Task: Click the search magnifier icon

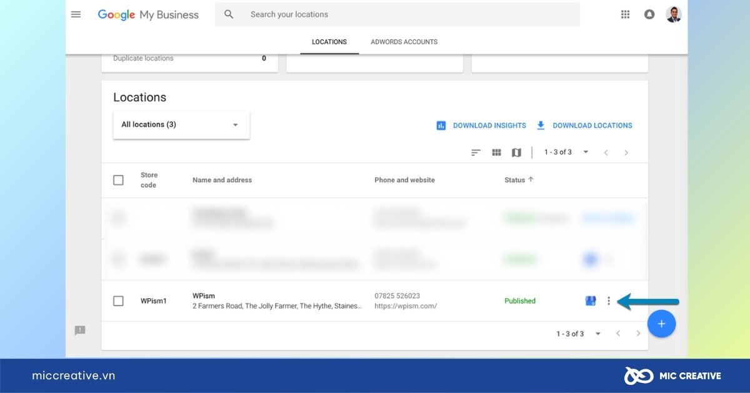Action: coord(229,14)
